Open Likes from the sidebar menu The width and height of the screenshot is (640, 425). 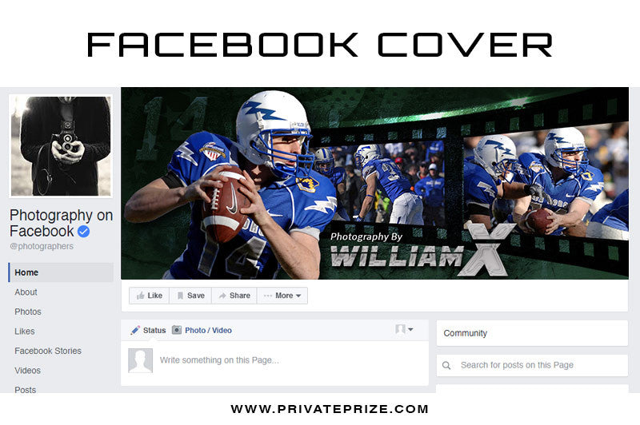[25, 332]
